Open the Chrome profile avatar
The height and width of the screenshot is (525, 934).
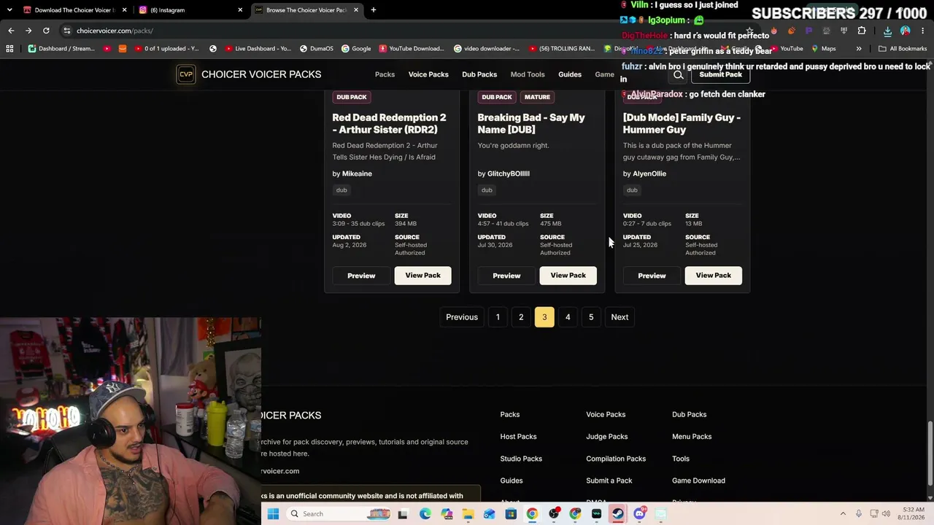[x=906, y=31]
